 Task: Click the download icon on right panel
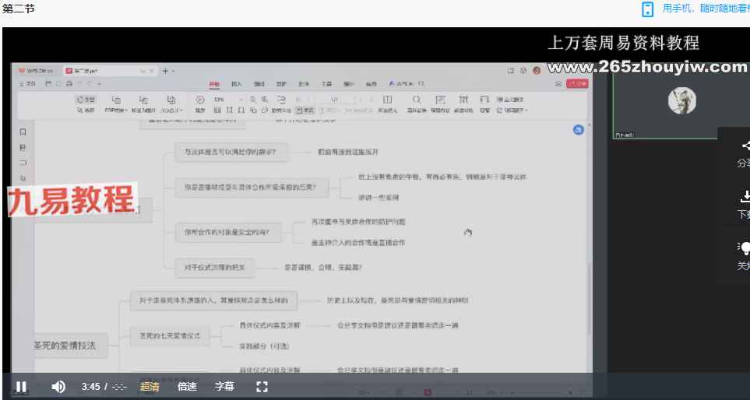(x=745, y=197)
